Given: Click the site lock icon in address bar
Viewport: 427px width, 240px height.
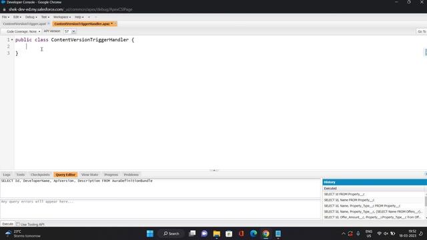Looking at the screenshot, I should click(x=4, y=9).
